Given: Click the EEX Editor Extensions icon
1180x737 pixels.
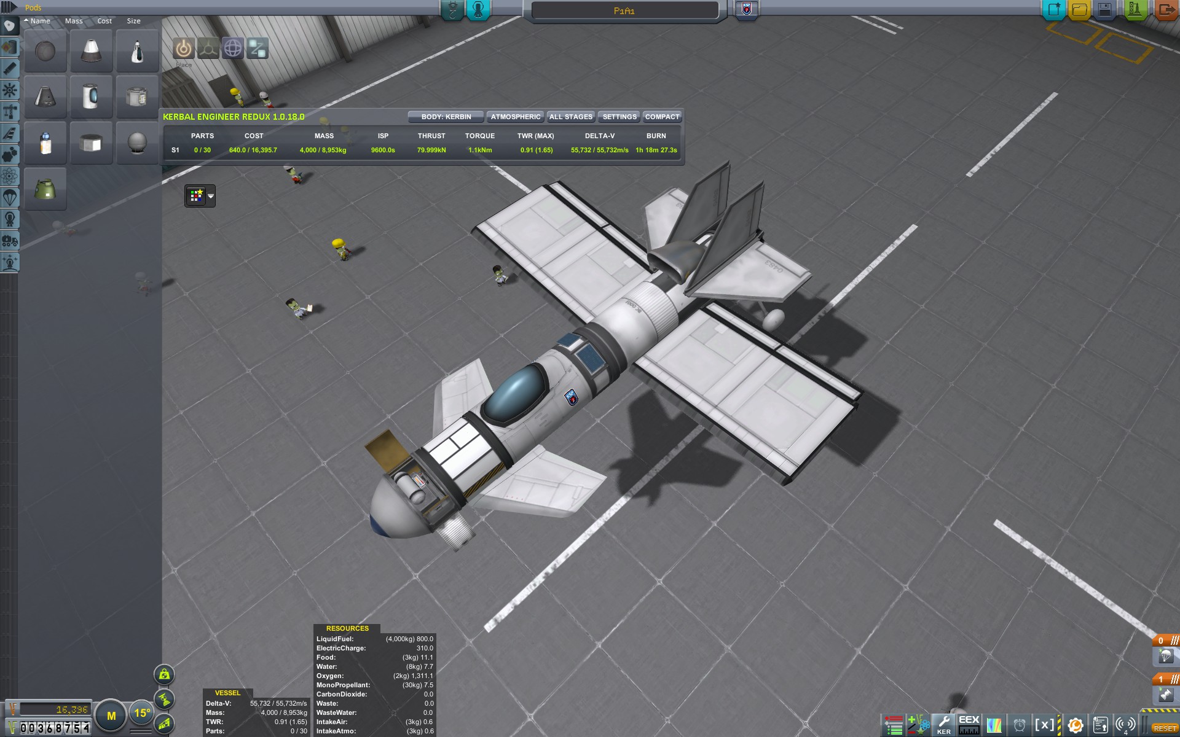Looking at the screenshot, I should 969,725.
